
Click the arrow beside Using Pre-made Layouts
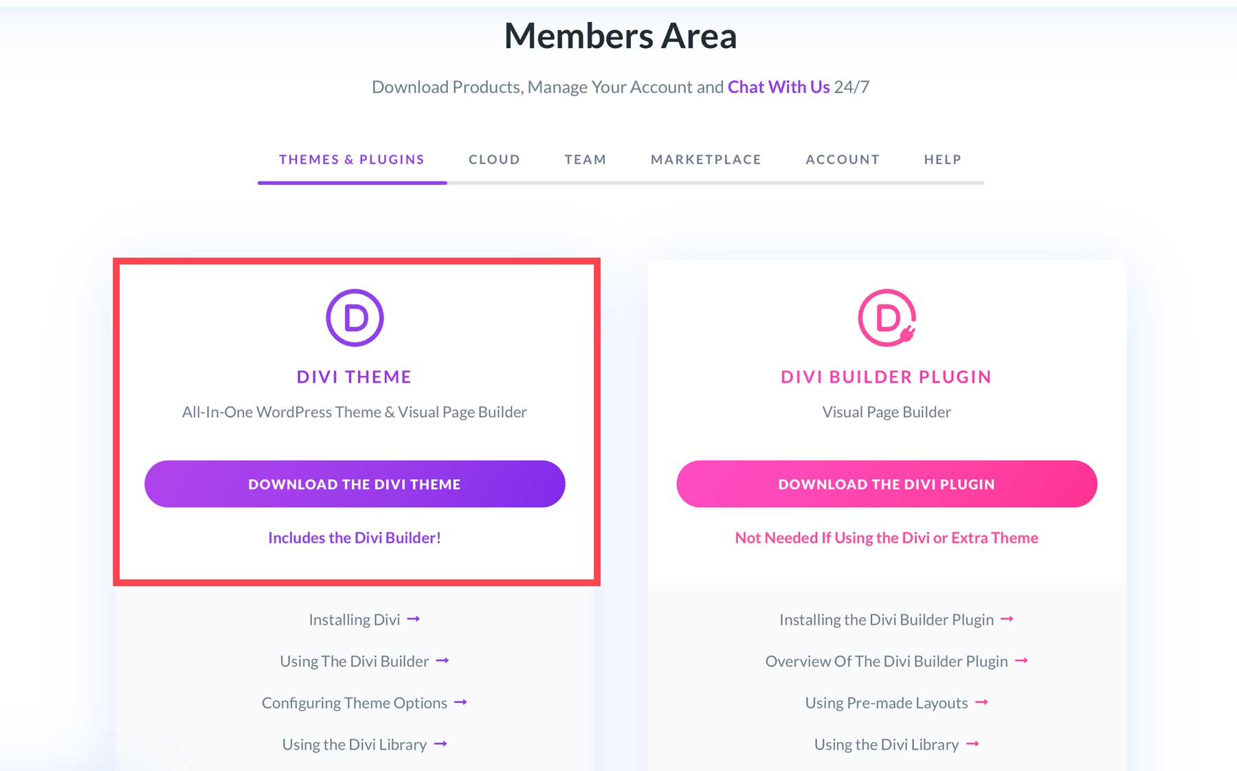point(981,702)
